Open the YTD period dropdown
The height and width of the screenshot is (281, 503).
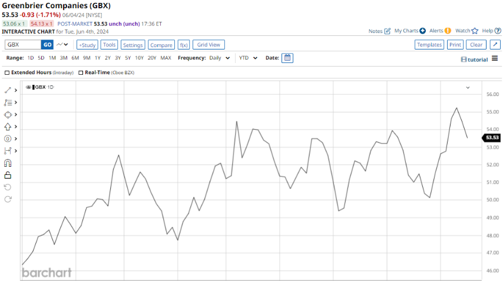(248, 58)
